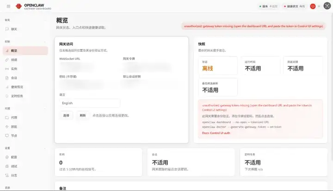Select the 频道 link icon entry
Screen dimensions: 333x191
tap(25, 60)
